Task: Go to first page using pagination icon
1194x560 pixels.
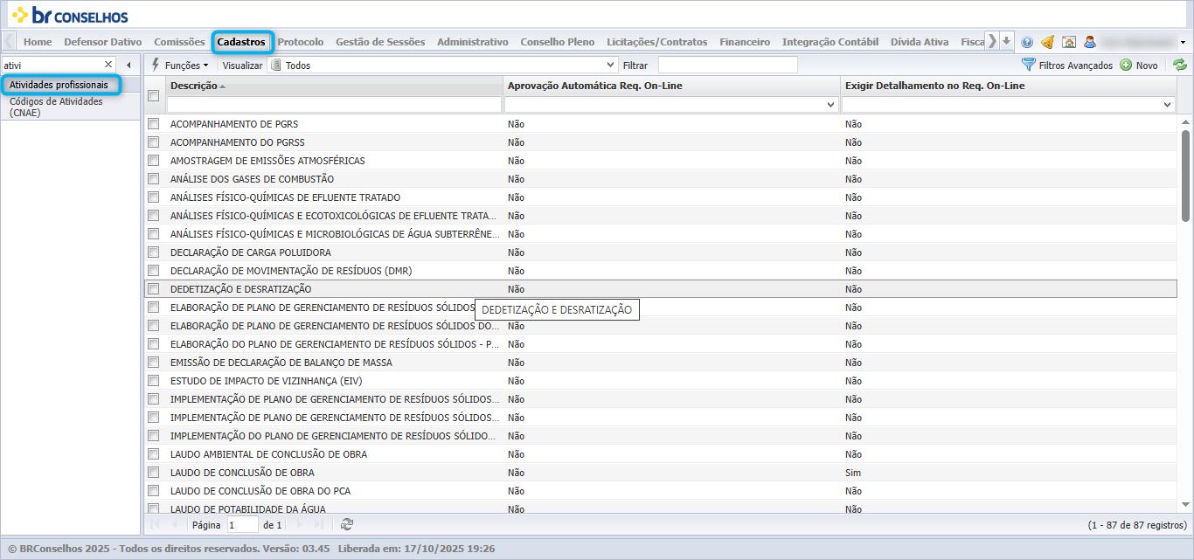Action: click(156, 524)
